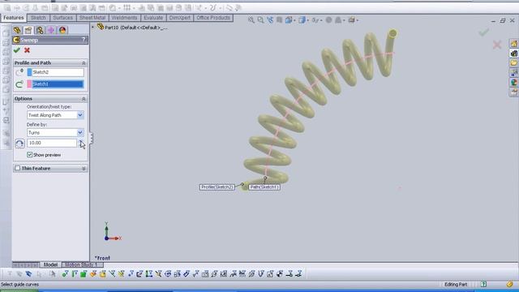519x292 pixels.
Task: Toggle the Section View icon
Action: [x=279, y=20]
